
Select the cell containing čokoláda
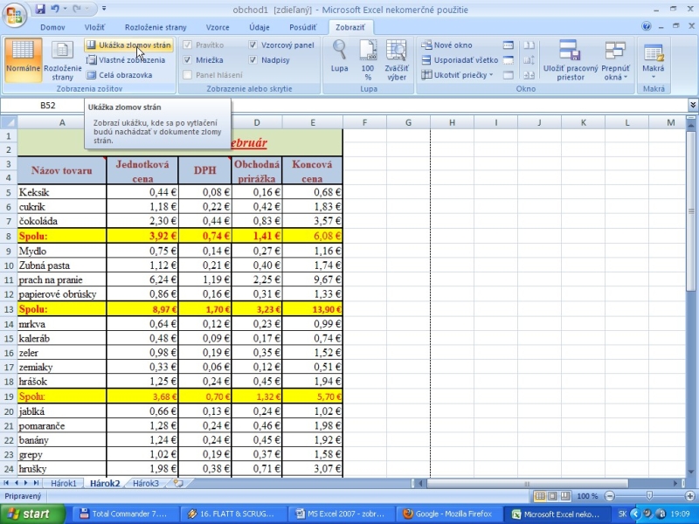tap(62, 221)
